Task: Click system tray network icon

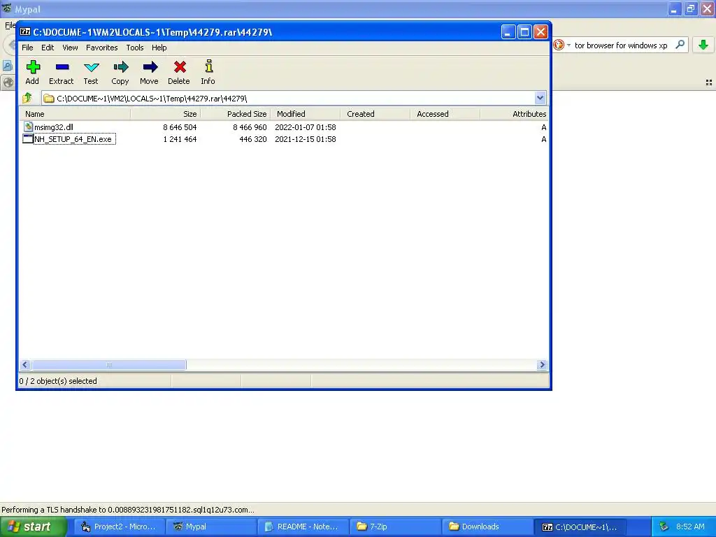Action: (x=664, y=527)
